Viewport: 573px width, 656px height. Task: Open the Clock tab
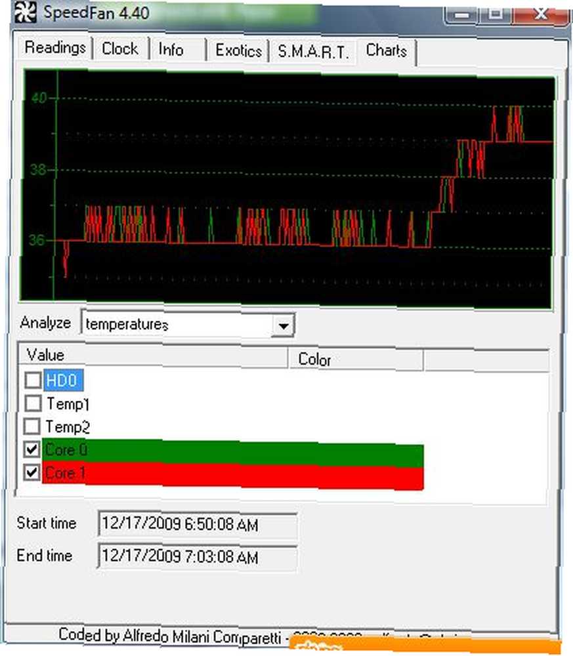click(x=120, y=49)
